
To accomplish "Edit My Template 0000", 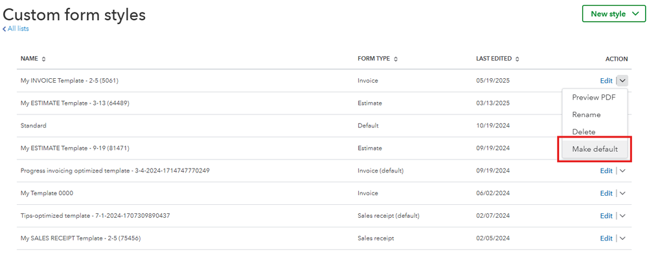I will click(606, 193).
